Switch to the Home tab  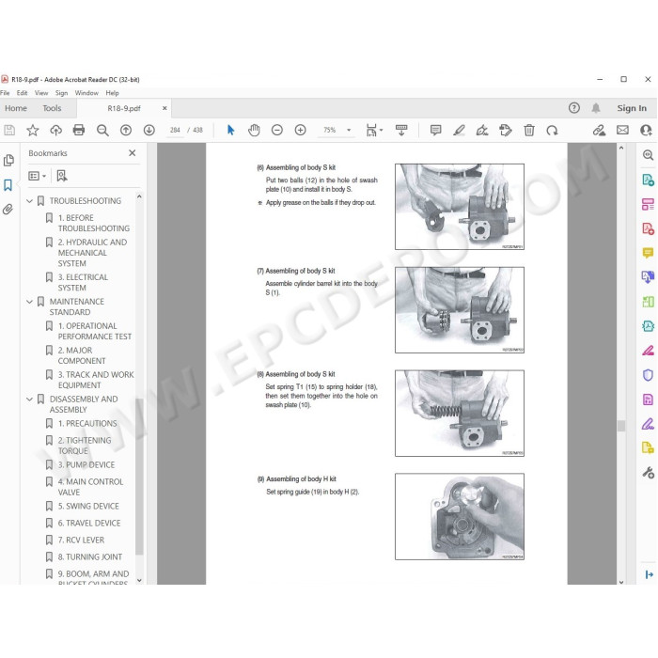coord(16,108)
